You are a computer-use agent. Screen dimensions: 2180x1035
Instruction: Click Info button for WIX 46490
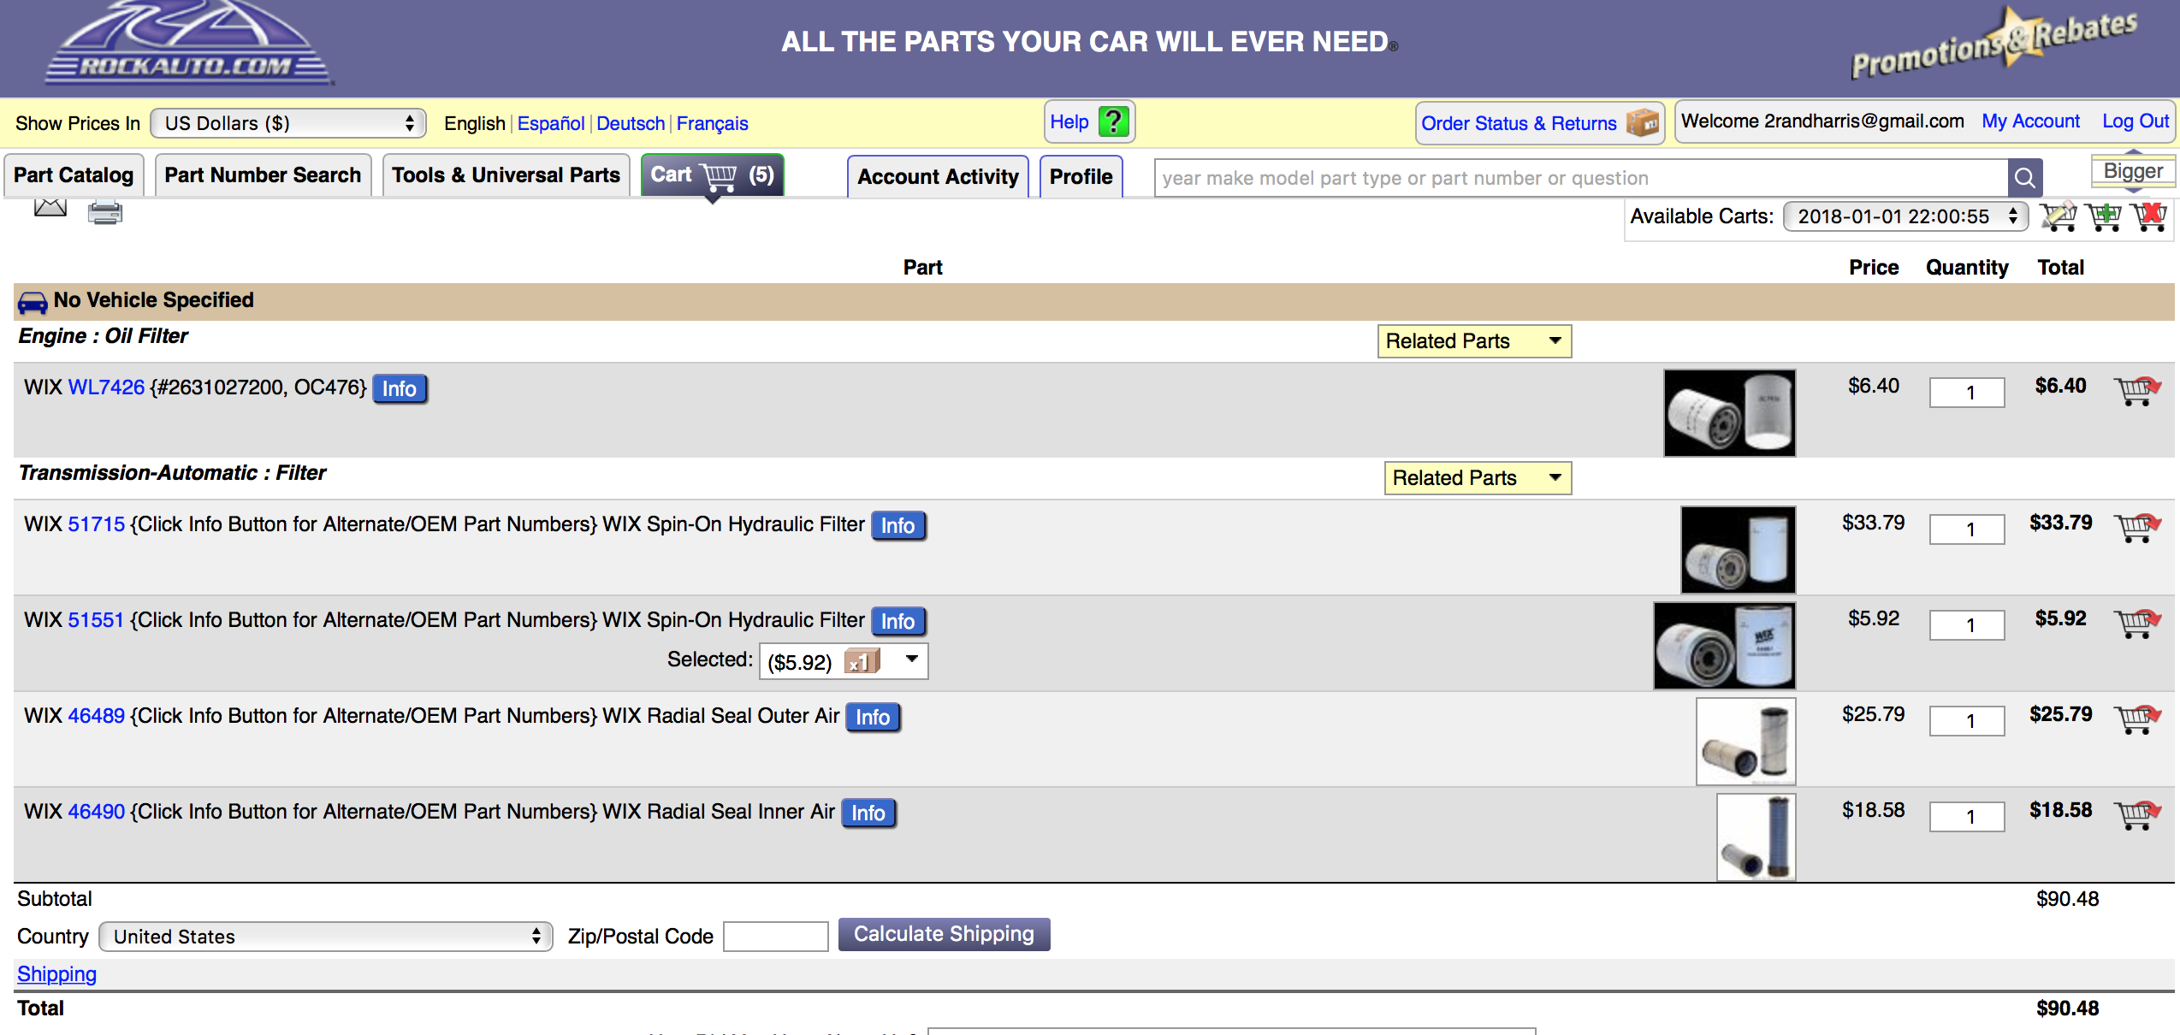click(868, 813)
